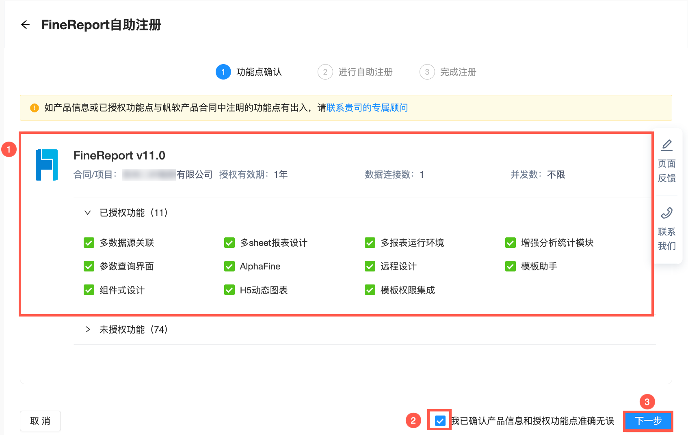Toggle the H5动态图表 checkbox

(x=229, y=290)
